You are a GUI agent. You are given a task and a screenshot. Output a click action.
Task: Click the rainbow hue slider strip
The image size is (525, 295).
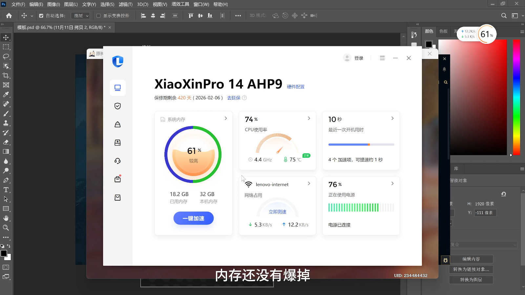pos(516,97)
